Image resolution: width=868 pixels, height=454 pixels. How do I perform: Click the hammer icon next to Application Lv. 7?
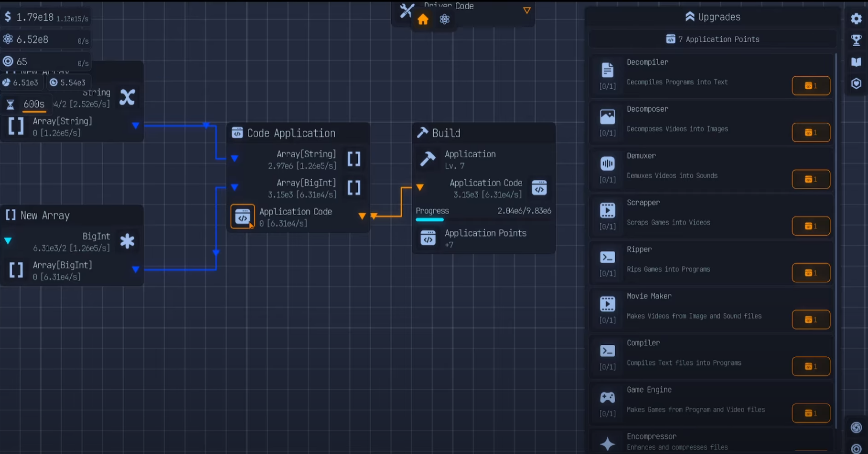428,159
